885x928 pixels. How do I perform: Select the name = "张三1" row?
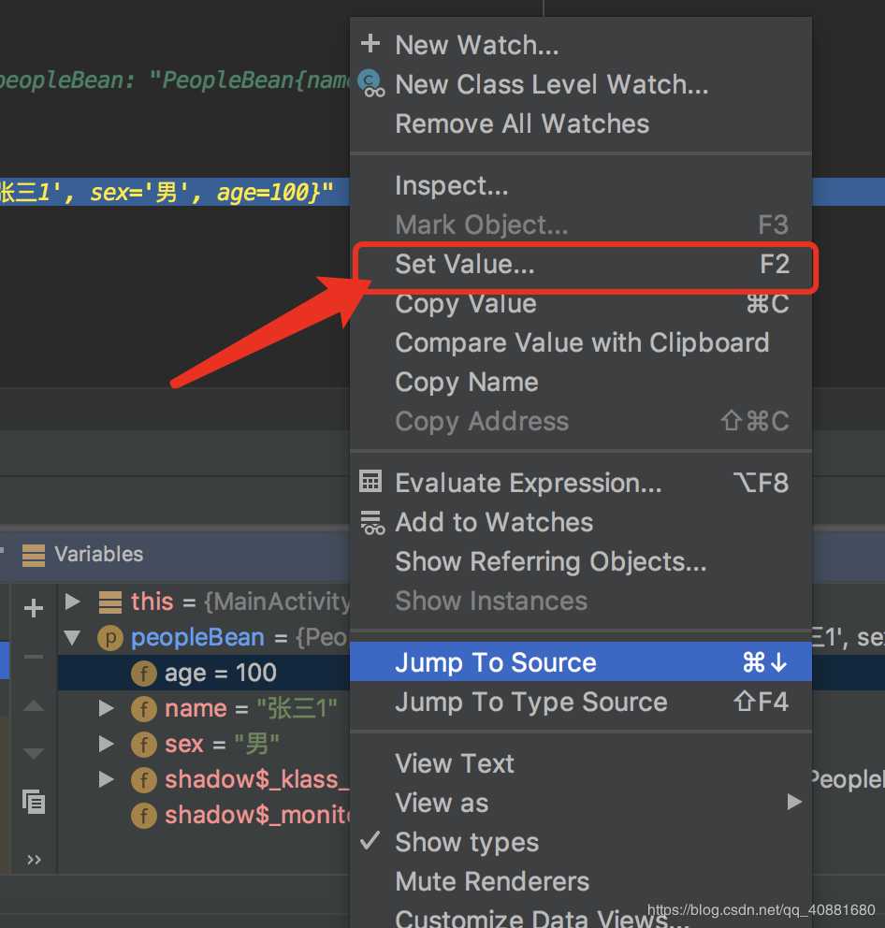204,708
